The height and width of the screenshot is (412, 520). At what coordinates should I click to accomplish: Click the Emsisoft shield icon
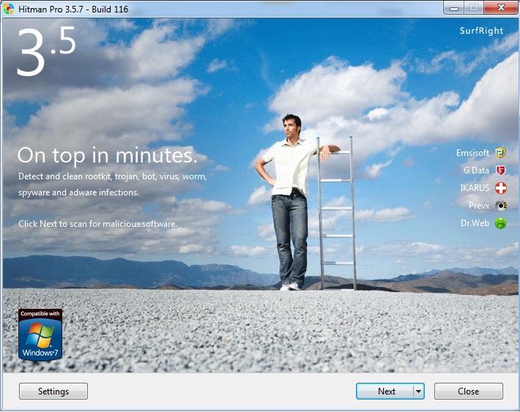click(x=500, y=153)
